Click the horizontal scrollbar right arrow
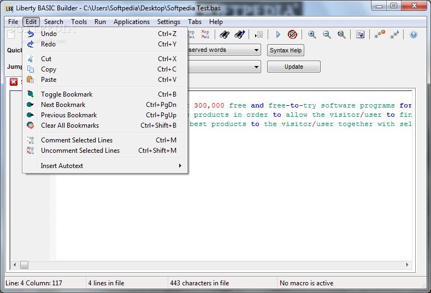 coord(408,265)
